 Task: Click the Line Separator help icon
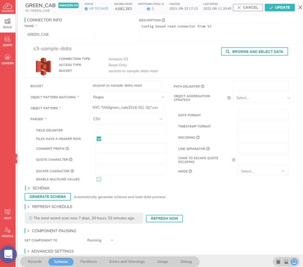(x=208, y=149)
